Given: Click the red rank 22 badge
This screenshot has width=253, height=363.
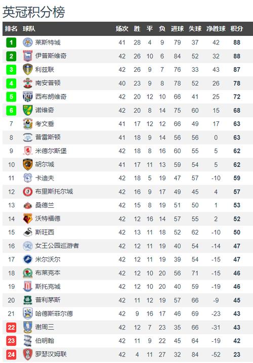Looking at the screenshot, I should [x=11, y=327].
